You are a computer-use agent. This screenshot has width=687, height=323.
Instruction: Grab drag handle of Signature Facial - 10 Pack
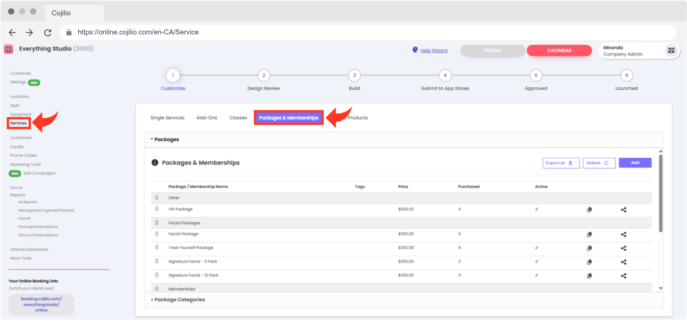157,275
